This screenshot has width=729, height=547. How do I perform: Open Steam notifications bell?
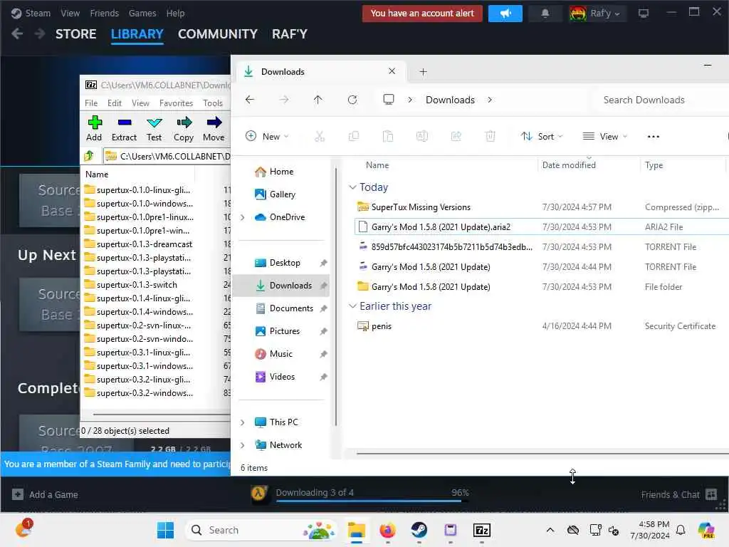coord(545,14)
